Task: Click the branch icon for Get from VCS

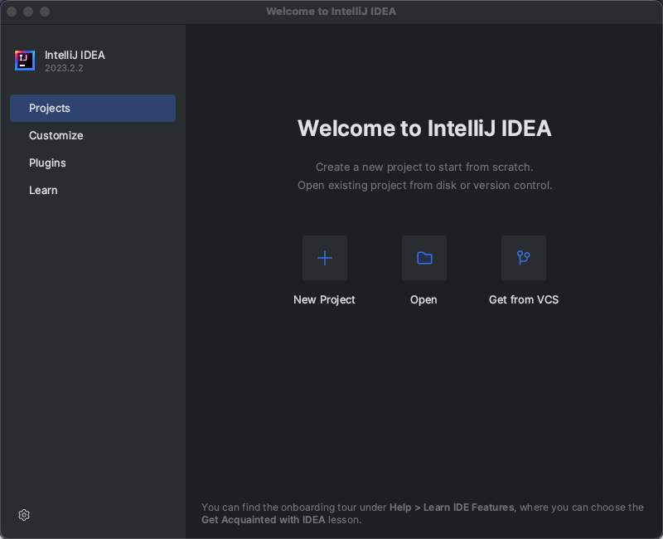Action: point(524,258)
